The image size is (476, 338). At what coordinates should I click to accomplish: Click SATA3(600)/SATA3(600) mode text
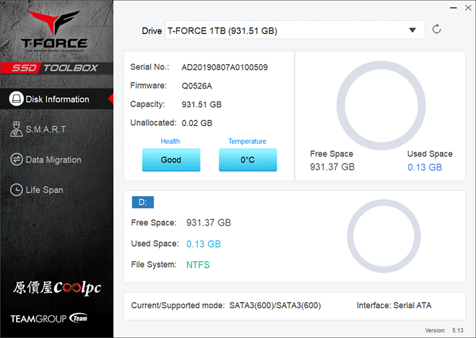click(x=275, y=305)
